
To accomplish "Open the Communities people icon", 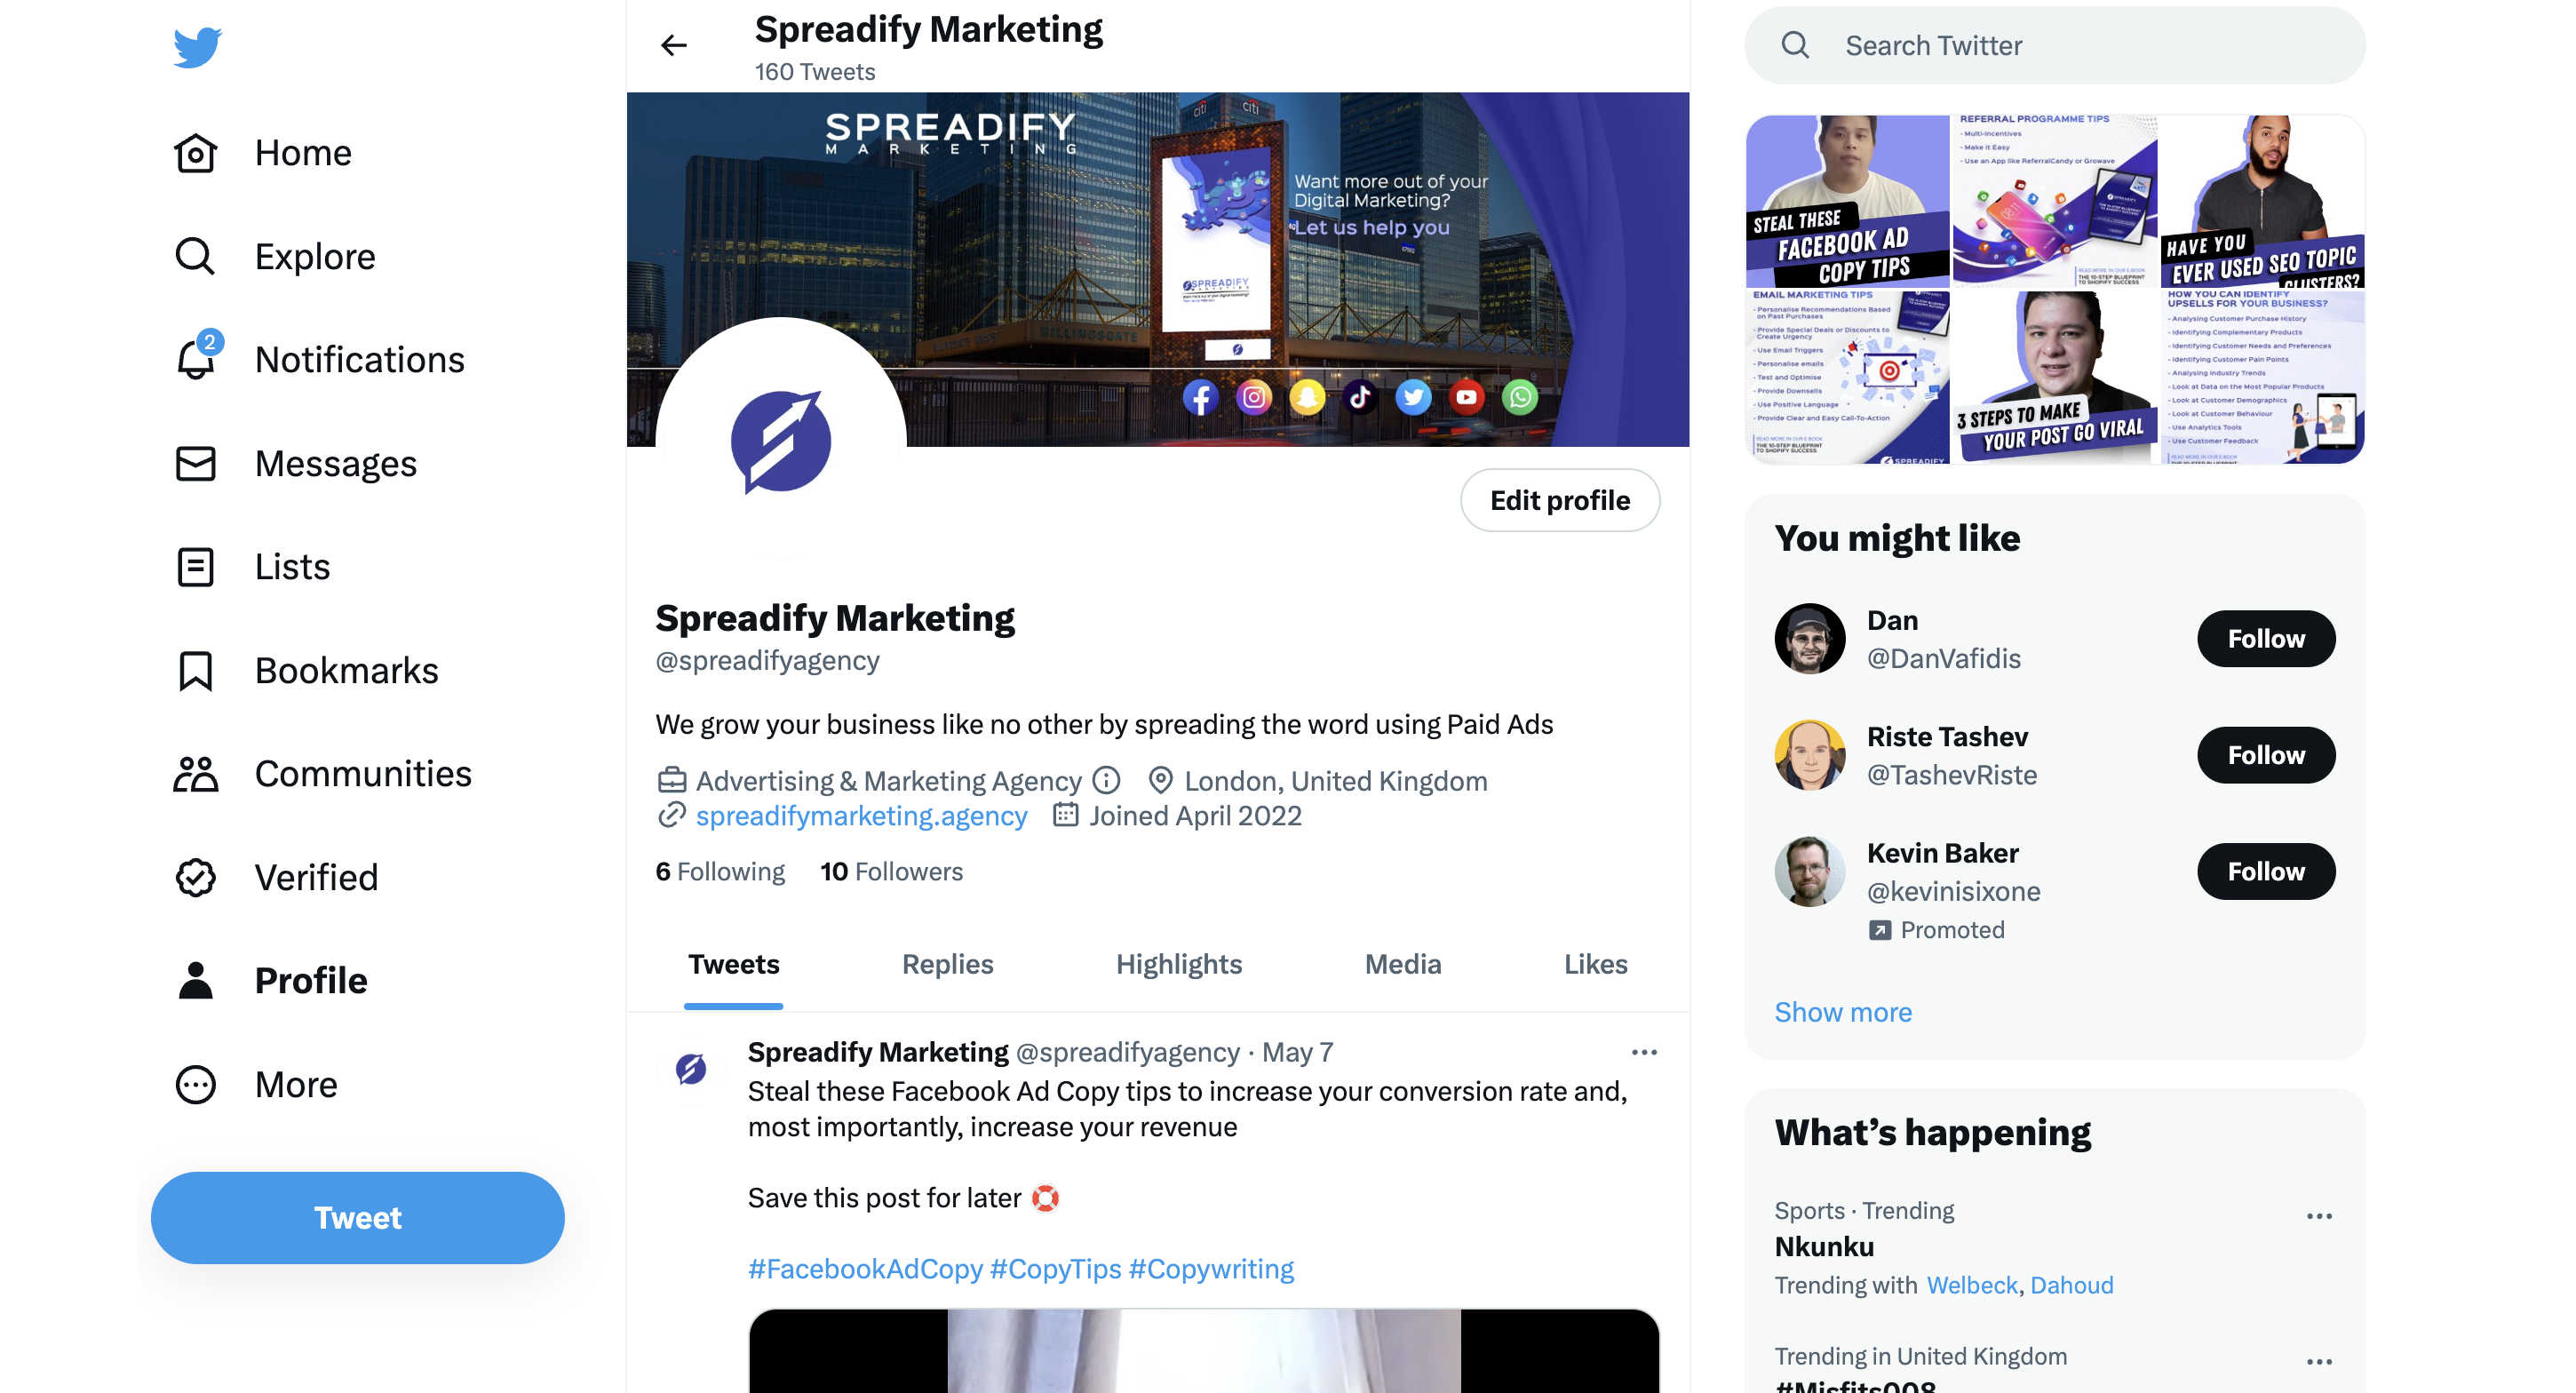I will tap(195, 774).
